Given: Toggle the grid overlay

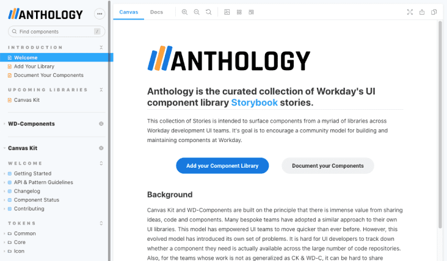Looking at the screenshot, I should [239, 12].
